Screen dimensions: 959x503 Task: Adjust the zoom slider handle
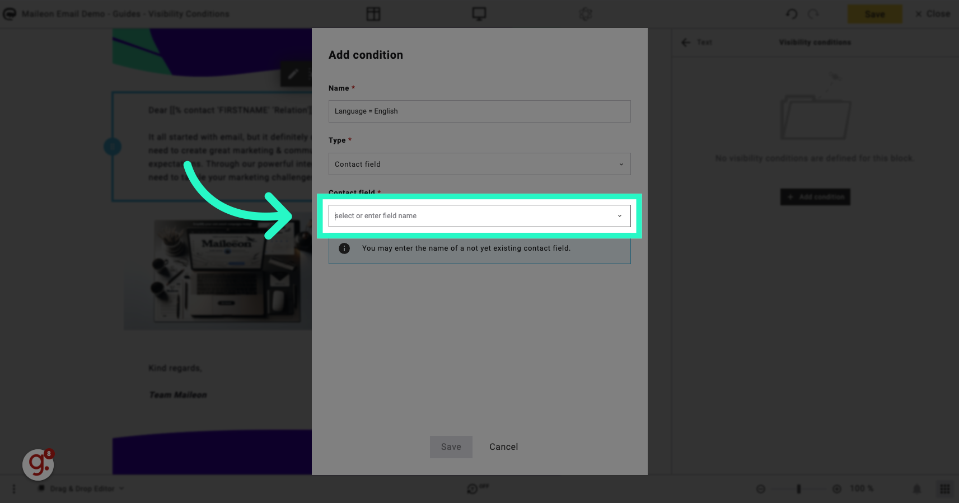[x=799, y=489]
